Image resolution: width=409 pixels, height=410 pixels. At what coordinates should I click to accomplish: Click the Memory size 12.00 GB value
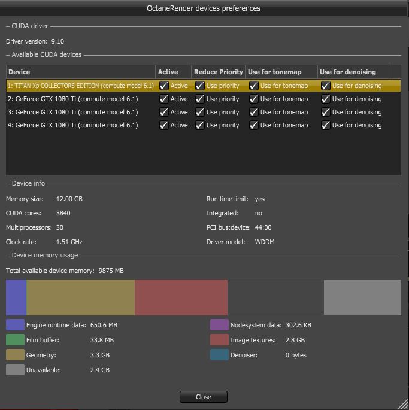coord(69,199)
